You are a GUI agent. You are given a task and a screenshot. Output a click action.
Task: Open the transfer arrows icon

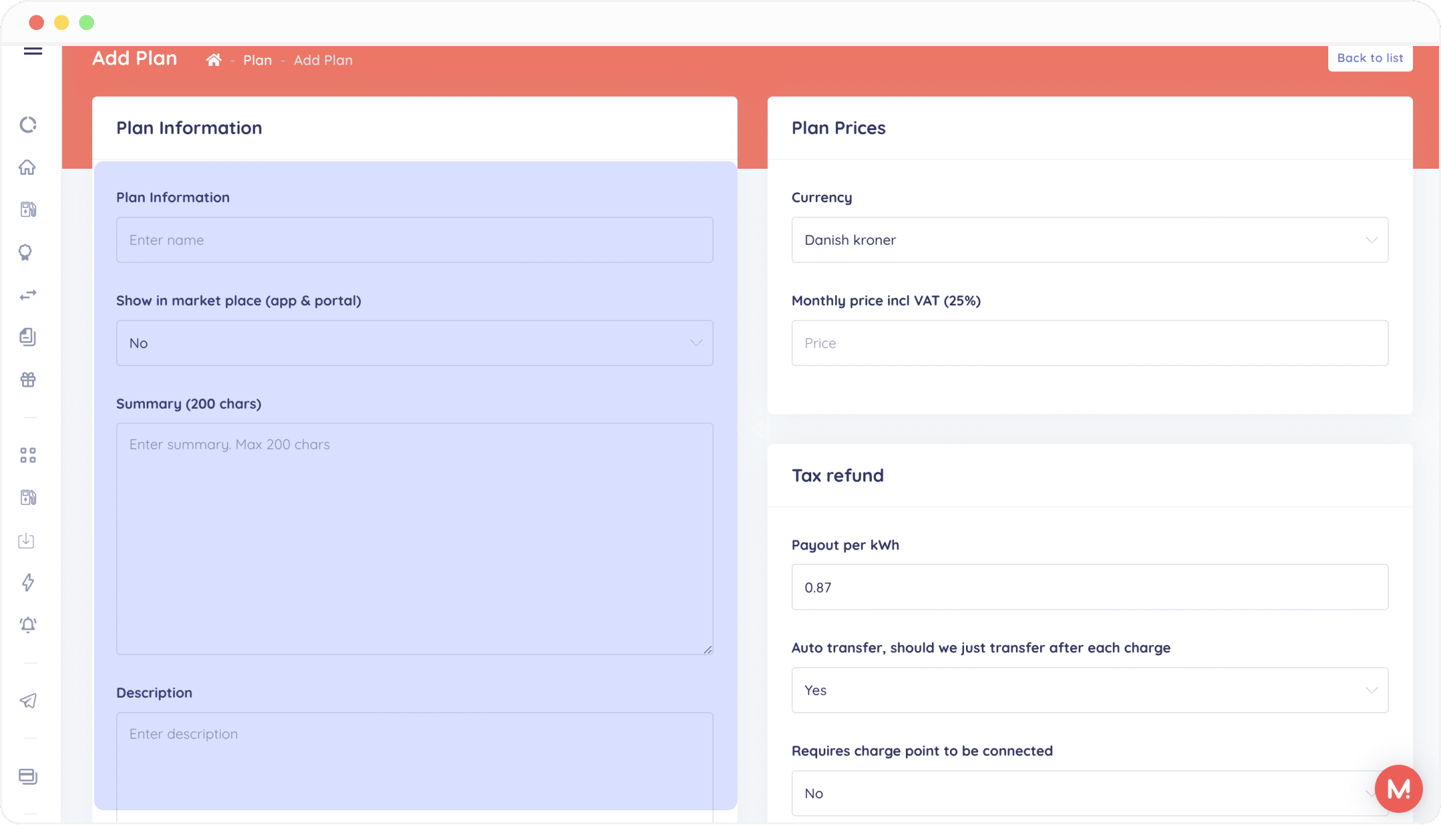pos(28,295)
